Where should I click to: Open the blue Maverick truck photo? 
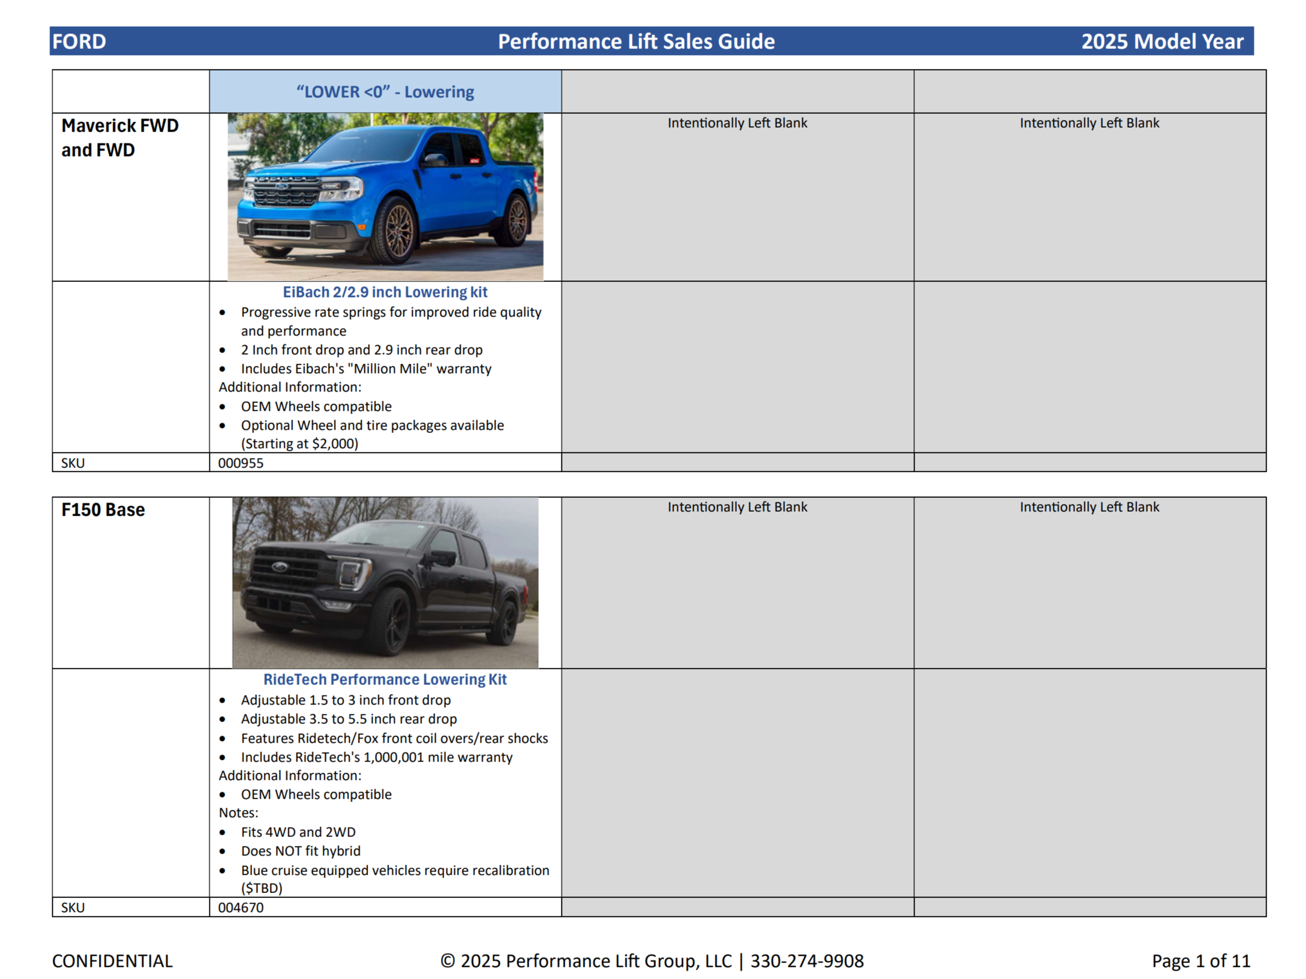coord(385,196)
